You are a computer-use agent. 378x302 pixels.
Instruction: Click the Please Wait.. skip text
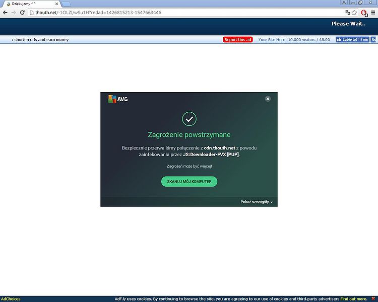[x=348, y=24]
